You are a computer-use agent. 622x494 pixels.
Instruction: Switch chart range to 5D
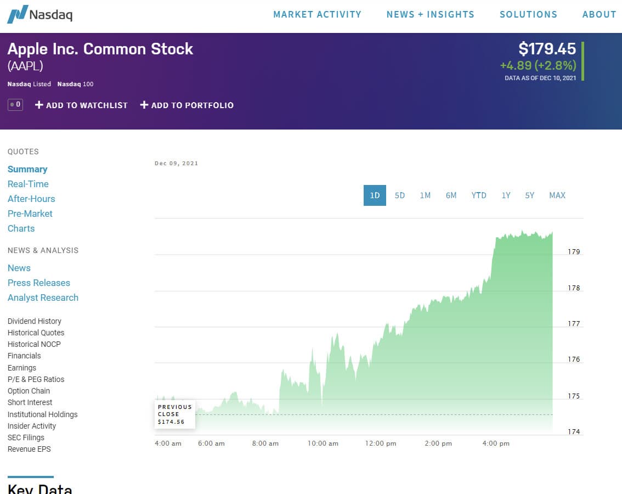(x=400, y=195)
